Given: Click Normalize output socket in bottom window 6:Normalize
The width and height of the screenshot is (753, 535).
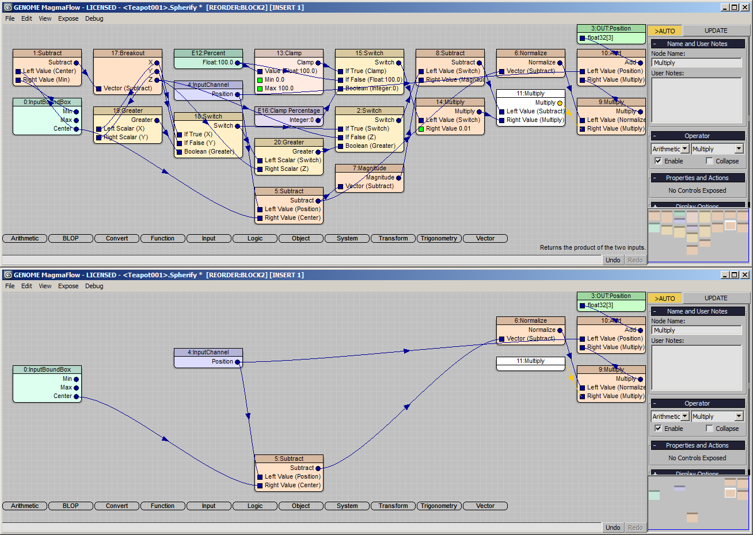Looking at the screenshot, I should coord(560,330).
